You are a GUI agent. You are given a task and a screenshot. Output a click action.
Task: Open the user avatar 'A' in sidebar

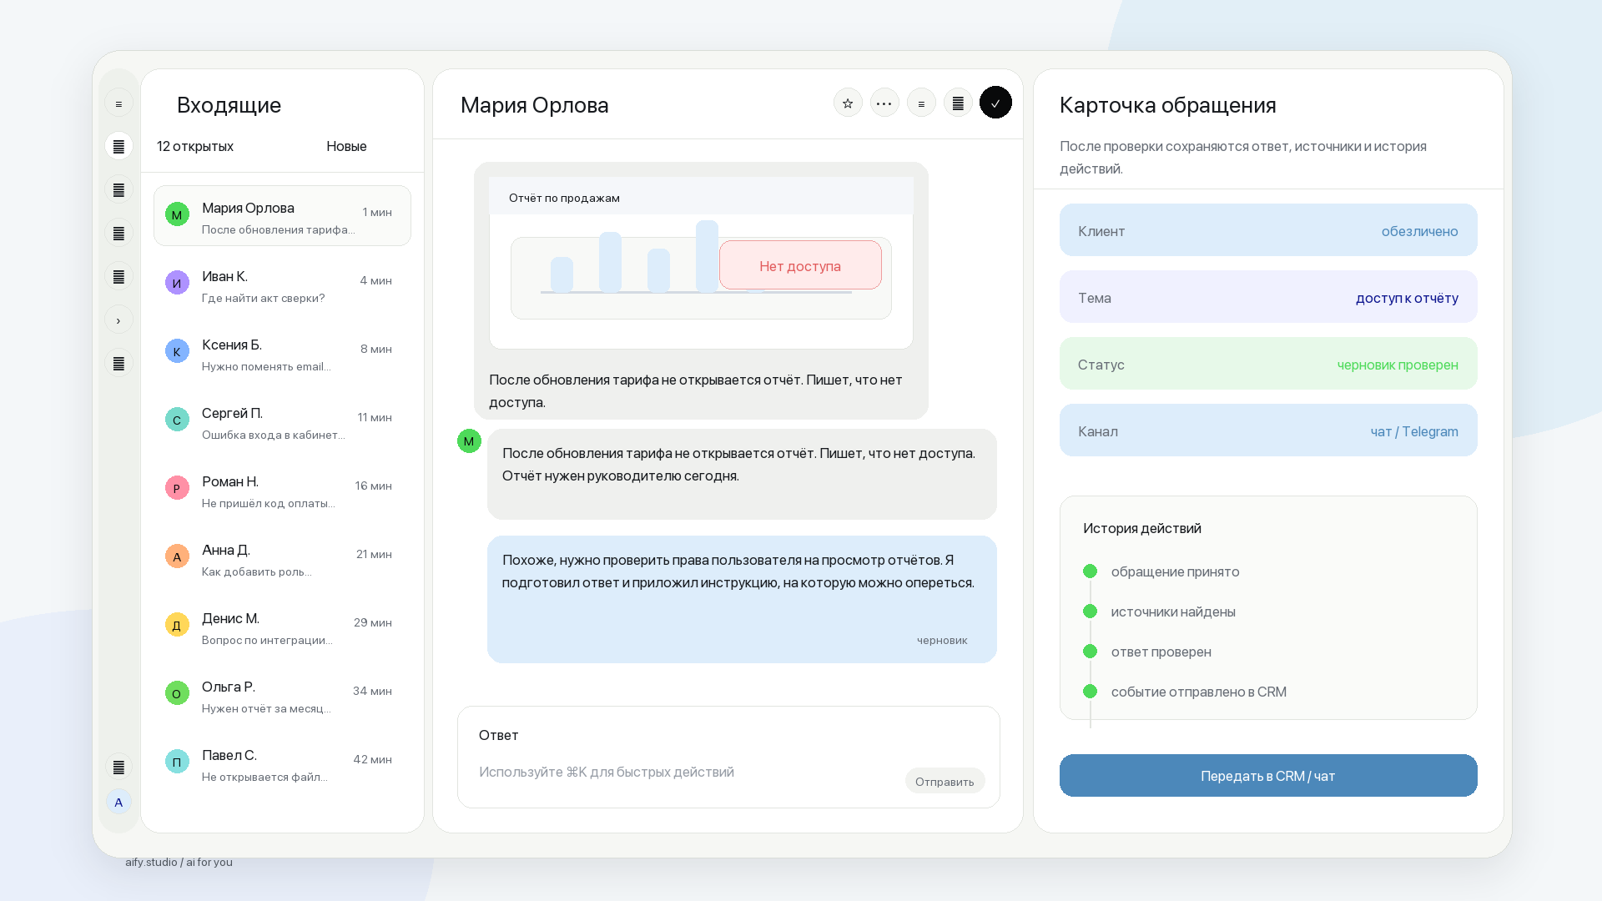coord(118,802)
